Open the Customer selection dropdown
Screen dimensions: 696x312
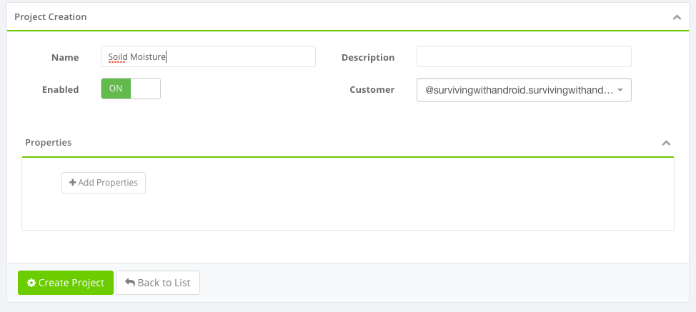coord(519,90)
